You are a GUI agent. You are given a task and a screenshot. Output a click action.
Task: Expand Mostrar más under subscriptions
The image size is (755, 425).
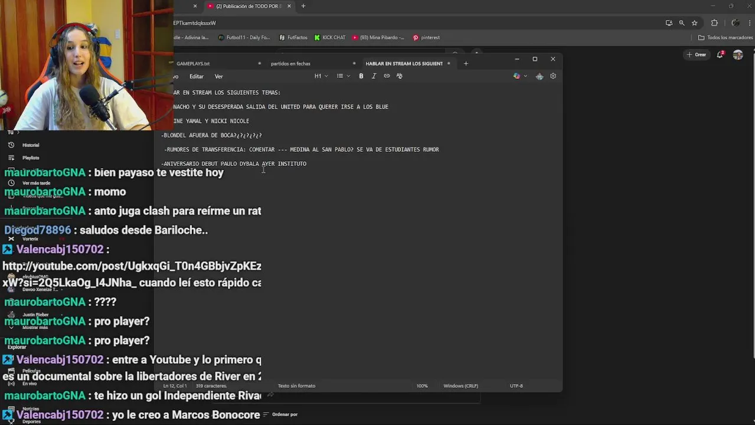tap(35, 328)
